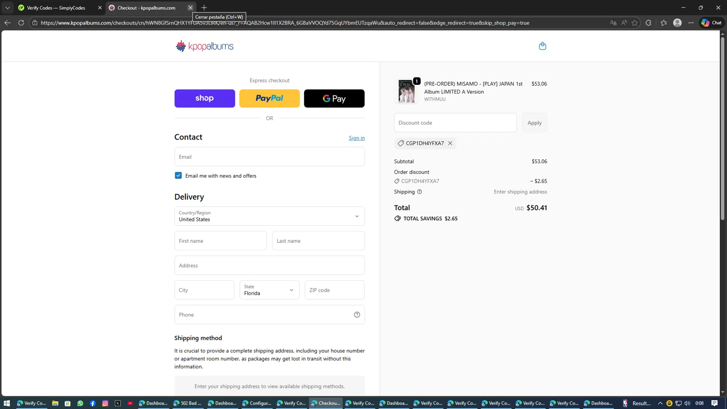Go back using the browser back arrow

[x=7, y=23]
